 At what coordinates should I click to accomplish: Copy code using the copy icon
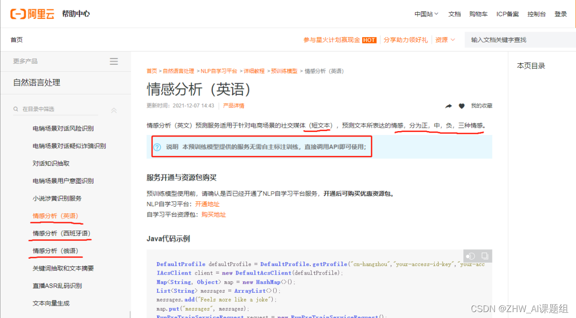point(485,256)
